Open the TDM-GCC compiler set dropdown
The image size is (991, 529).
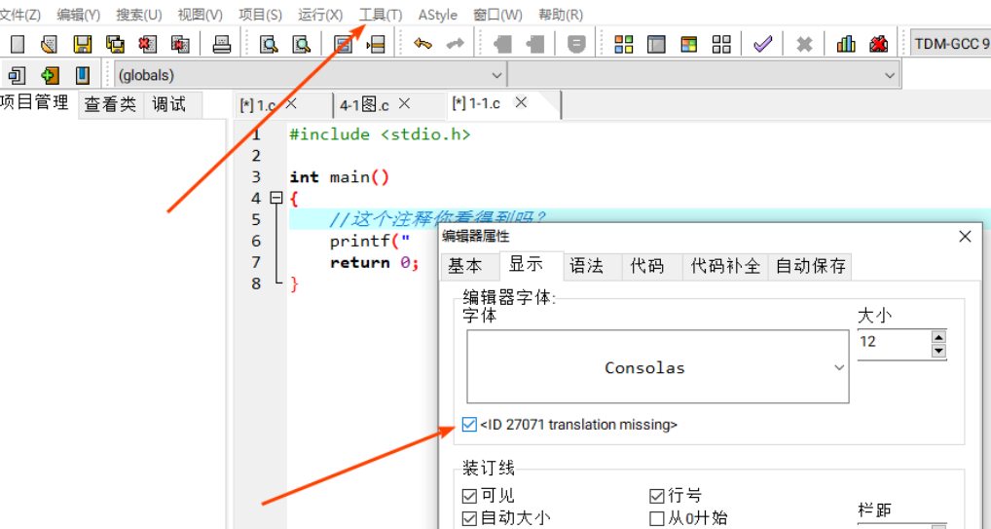pyautogui.click(x=950, y=44)
